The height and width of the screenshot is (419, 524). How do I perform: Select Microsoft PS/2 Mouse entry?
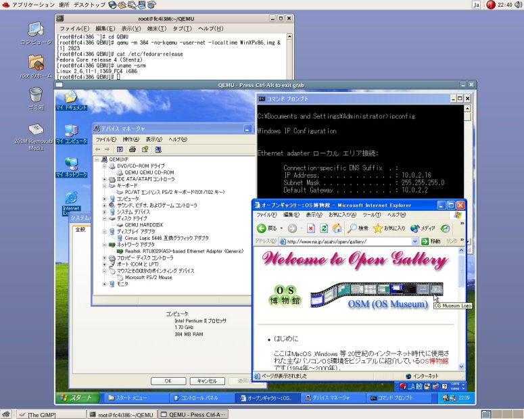(148, 278)
